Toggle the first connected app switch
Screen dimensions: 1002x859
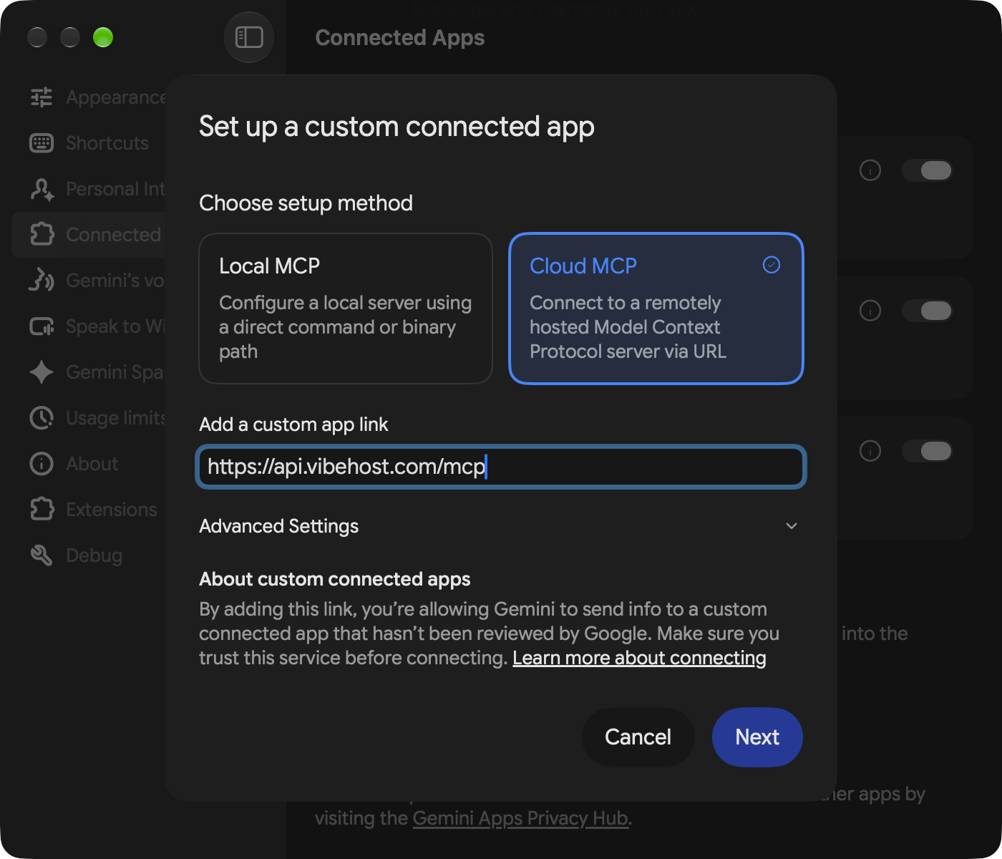pyautogui.click(x=927, y=170)
